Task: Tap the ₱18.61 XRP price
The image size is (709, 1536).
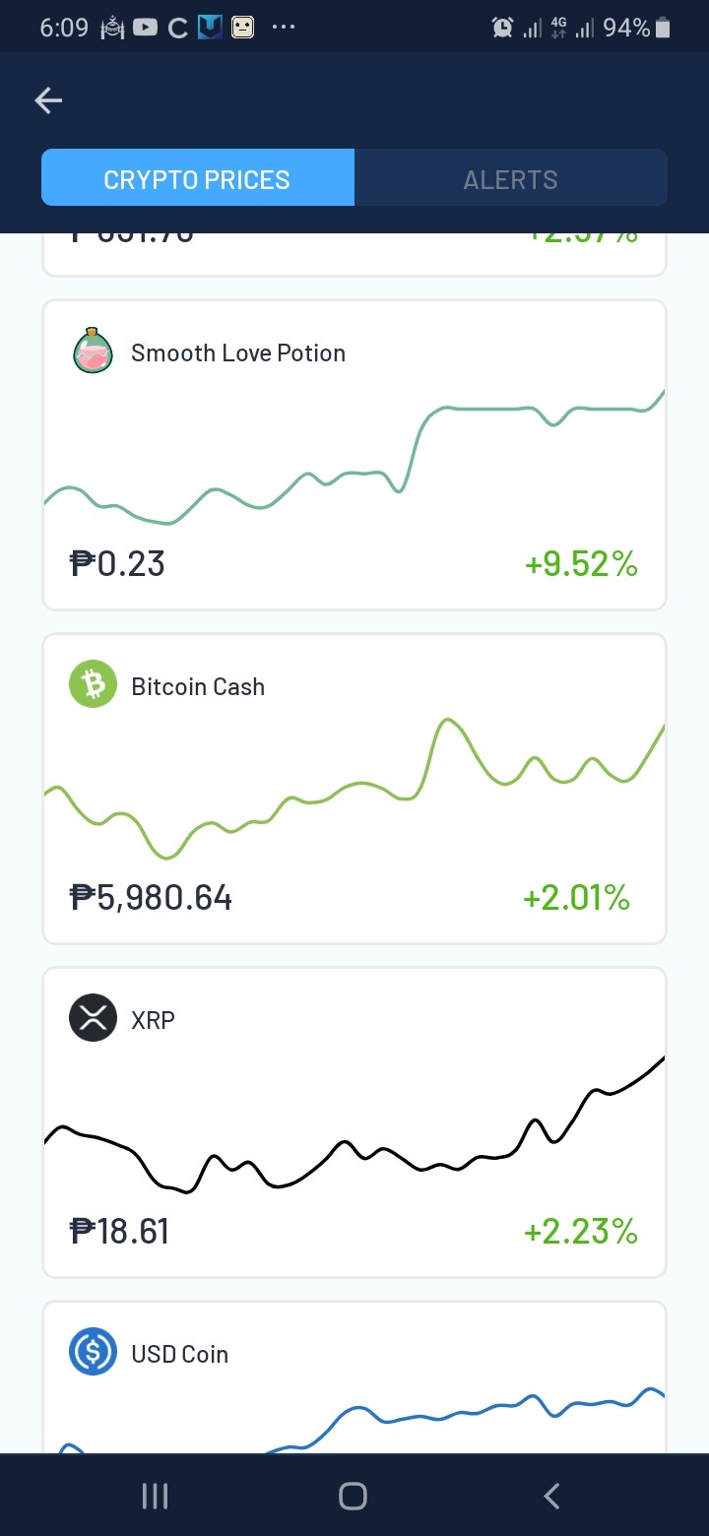Action: pos(119,1232)
